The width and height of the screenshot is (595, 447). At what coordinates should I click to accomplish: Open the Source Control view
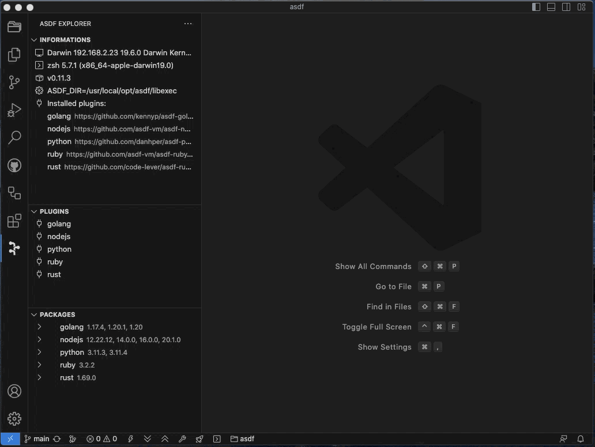14,82
